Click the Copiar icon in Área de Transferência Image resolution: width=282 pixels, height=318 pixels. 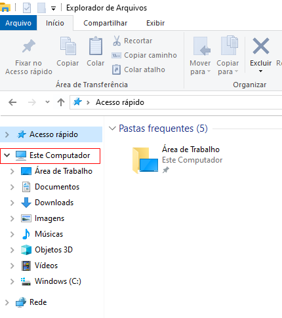[68, 46]
